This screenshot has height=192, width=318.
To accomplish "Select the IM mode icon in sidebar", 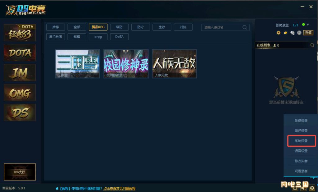I will [20, 73].
